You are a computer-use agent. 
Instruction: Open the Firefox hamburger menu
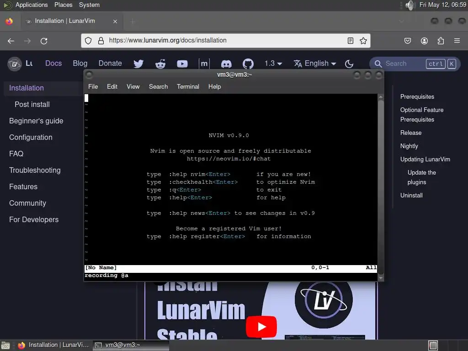[x=457, y=41]
